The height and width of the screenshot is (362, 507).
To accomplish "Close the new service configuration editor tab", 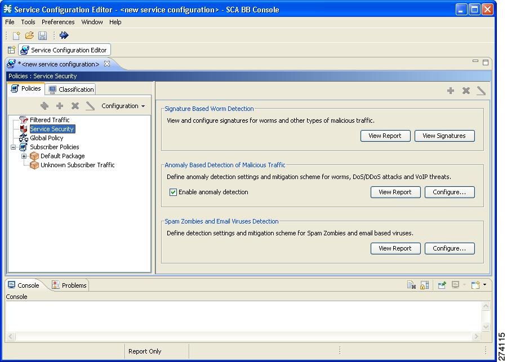I will [x=107, y=64].
